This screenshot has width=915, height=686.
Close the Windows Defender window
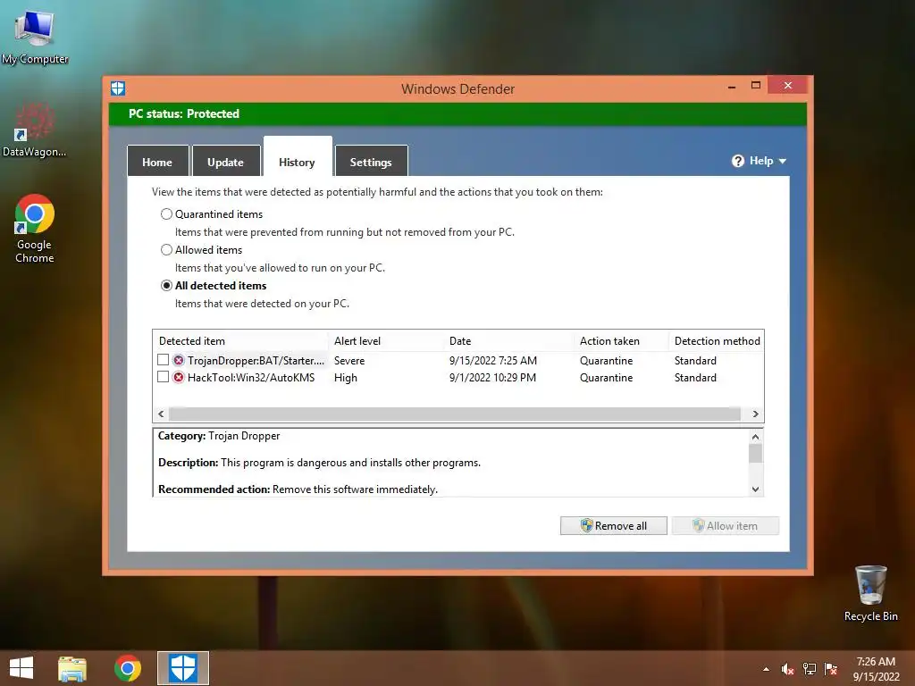point(788,86)
